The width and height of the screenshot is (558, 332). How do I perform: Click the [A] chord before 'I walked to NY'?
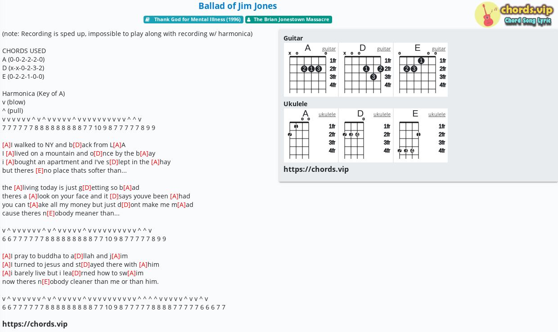pyautogui.click(x=6, y=145)
